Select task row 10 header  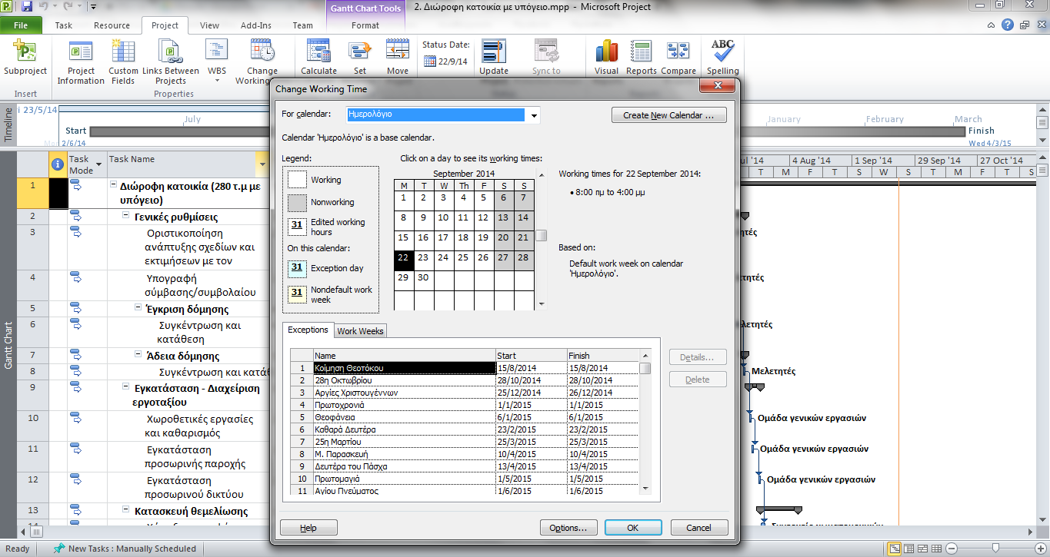pyautogui.click(x=33, y=426)
